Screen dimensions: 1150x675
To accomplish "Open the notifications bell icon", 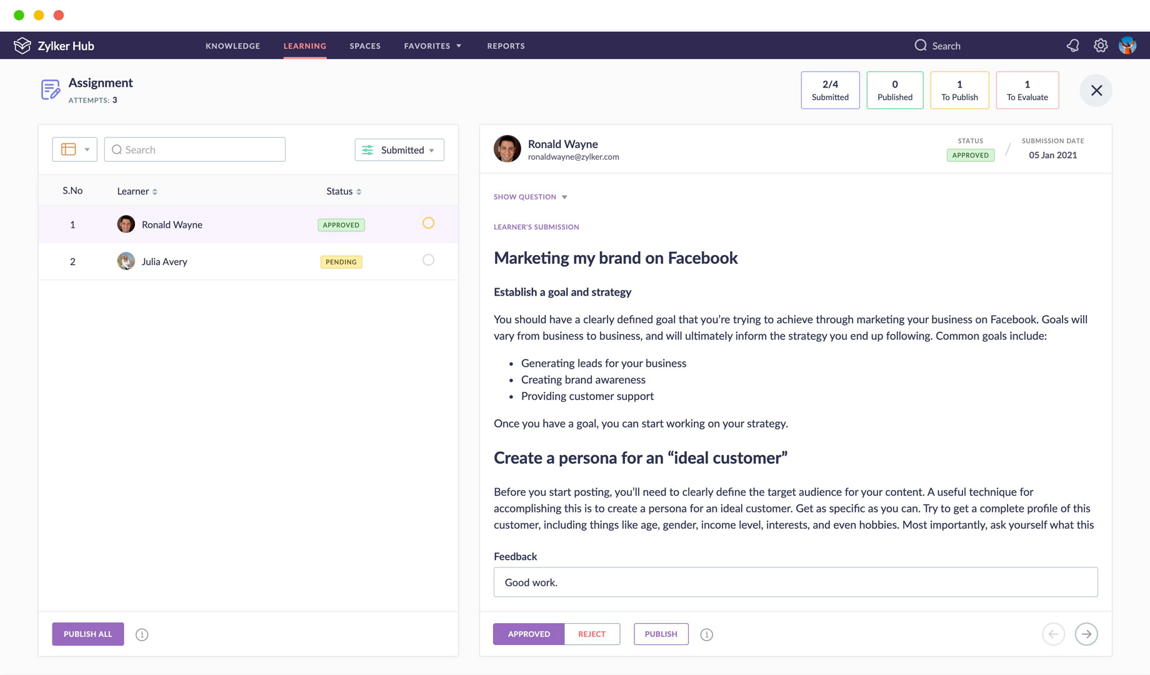I will pos(1072,46).
